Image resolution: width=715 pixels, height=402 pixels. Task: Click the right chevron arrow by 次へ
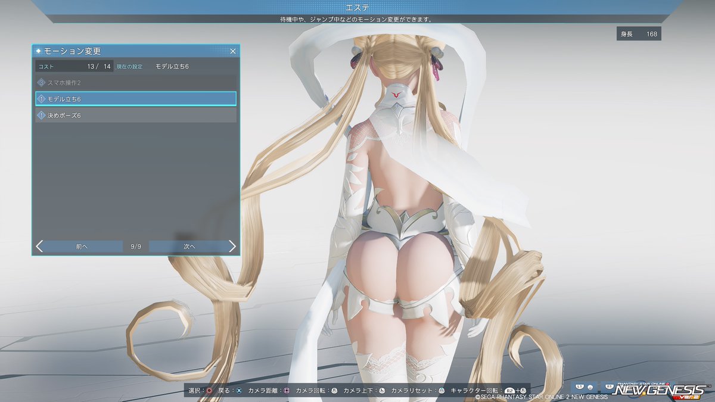click(232, 246)
